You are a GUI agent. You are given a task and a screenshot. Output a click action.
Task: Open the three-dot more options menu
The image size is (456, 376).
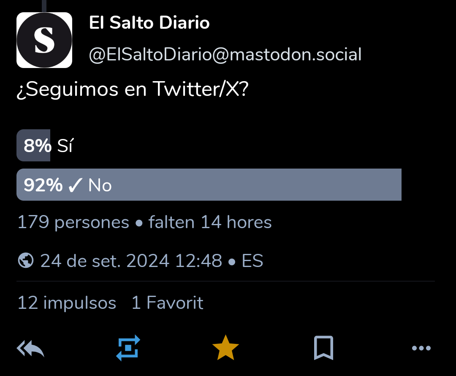tap(421, 348)
